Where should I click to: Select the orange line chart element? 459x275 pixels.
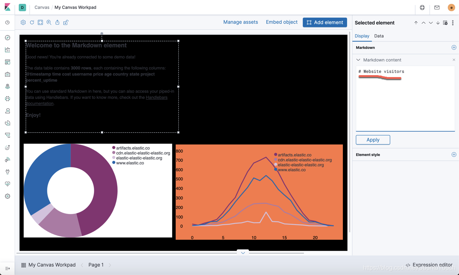259,192
